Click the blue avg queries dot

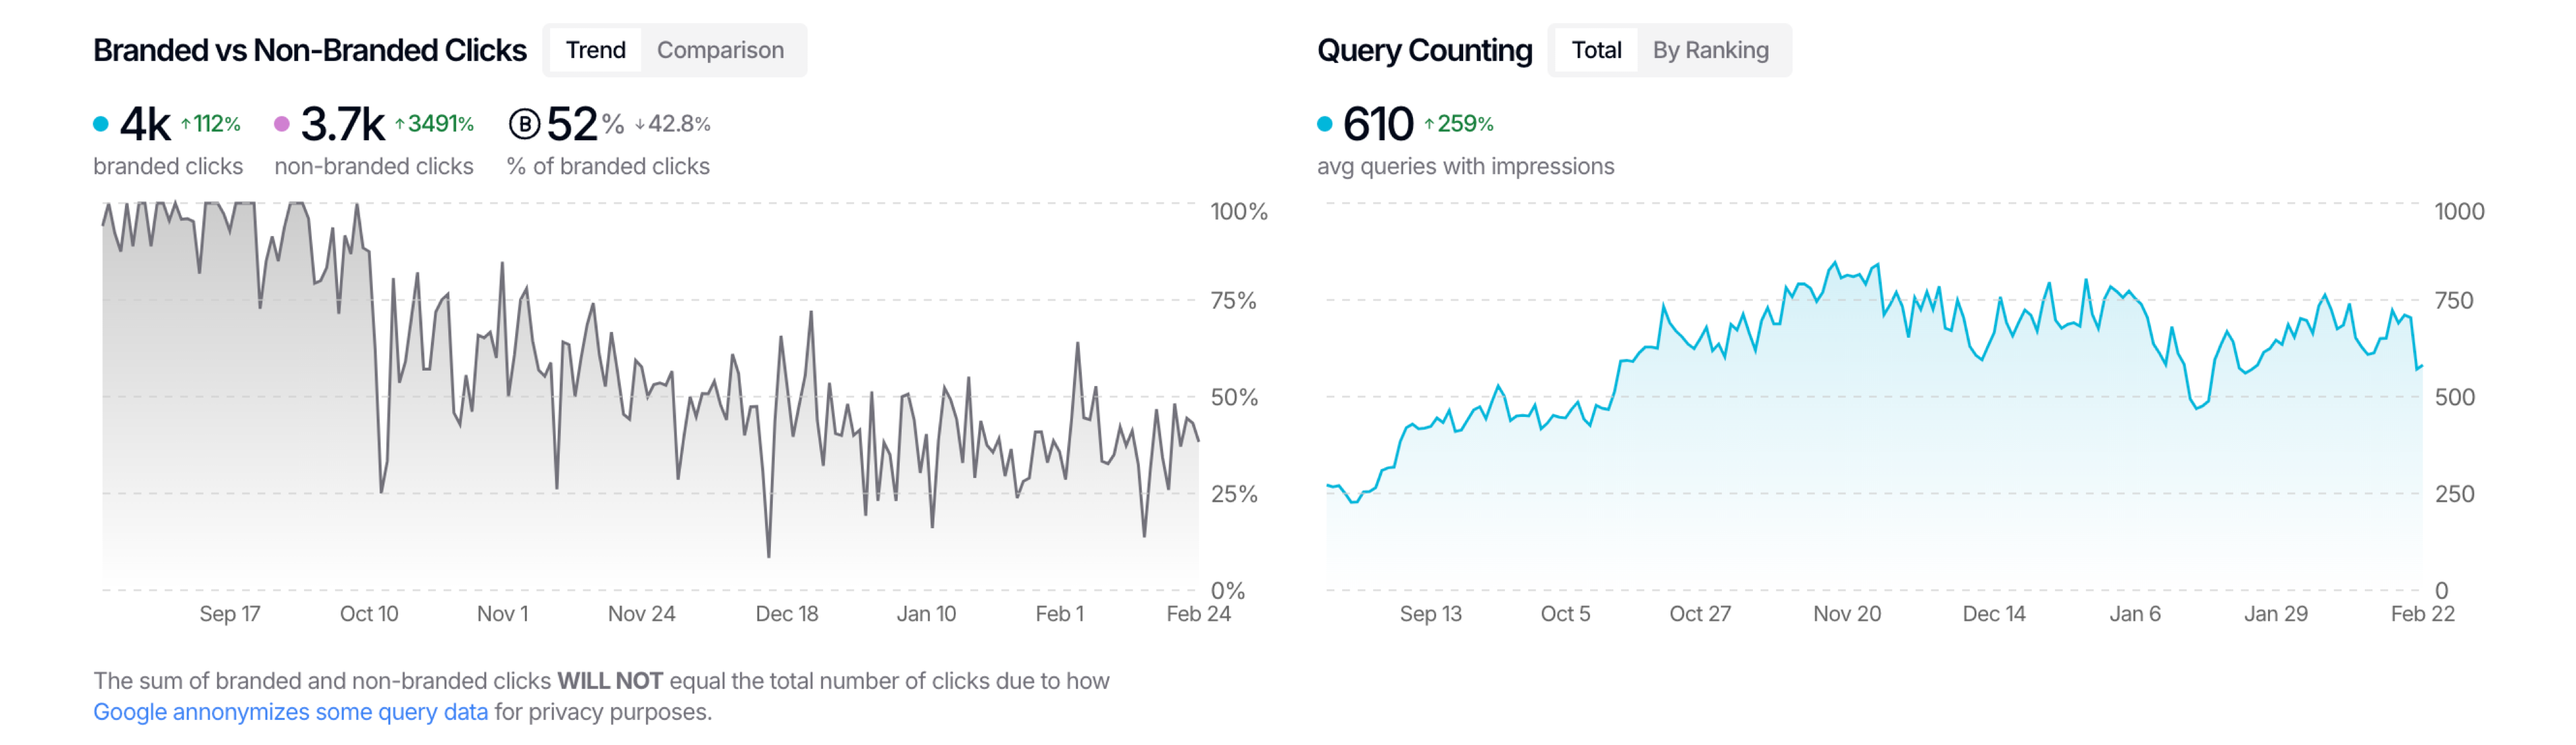pos(1325,124)
